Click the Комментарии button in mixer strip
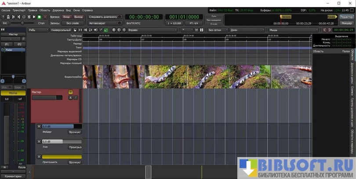The height and width of the screenshot is (179, 356). [13, 176]
